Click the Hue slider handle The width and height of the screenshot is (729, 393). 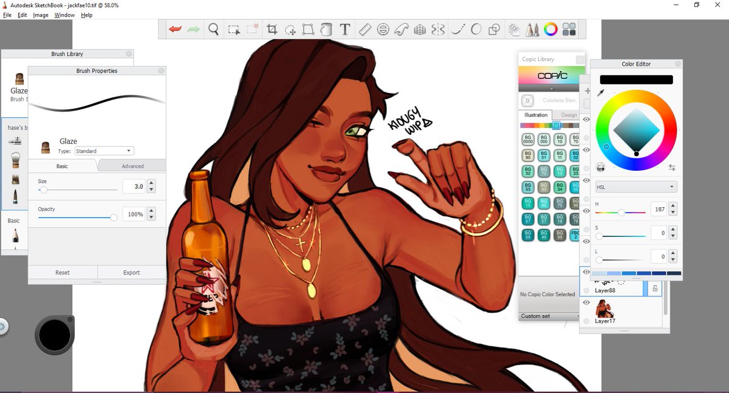(x=621, y=213)
